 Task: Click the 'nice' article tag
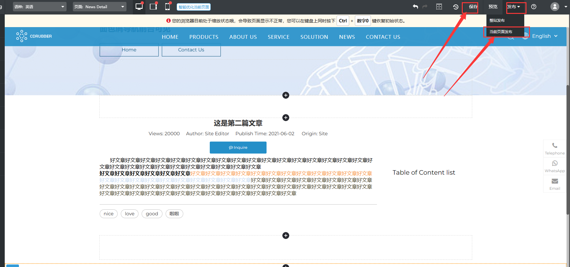click(x=109, y=214)
